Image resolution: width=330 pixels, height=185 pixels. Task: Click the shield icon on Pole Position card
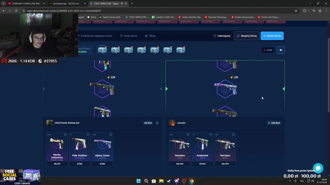pos(88,135)
